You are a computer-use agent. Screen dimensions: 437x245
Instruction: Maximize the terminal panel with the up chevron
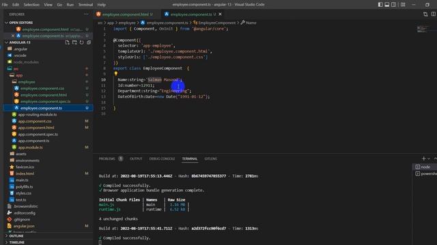[x=435, y=159]
